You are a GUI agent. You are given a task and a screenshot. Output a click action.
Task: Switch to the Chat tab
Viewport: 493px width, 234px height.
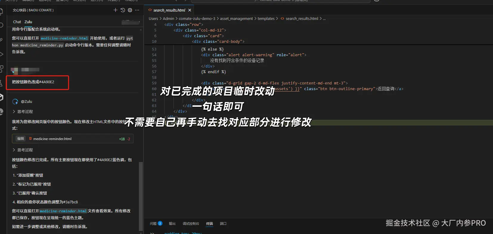tap(17, 22)
